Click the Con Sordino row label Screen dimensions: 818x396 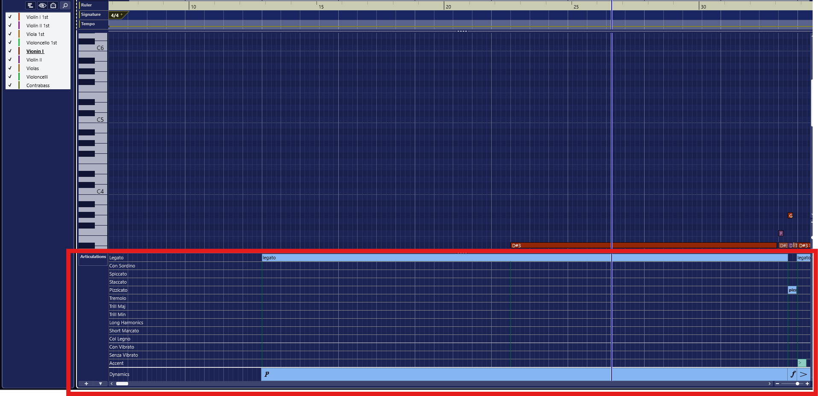[x=122, y=266]
